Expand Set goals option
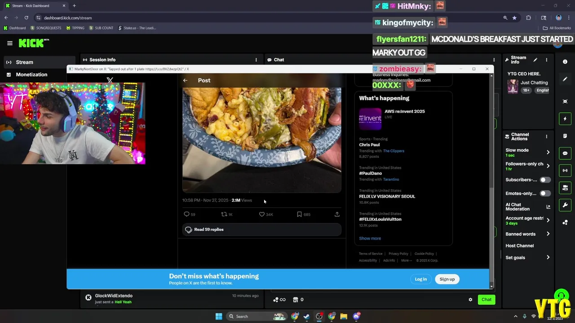This screenshot has width=575, height=323. pyautogui.click(x=548, y=258)
